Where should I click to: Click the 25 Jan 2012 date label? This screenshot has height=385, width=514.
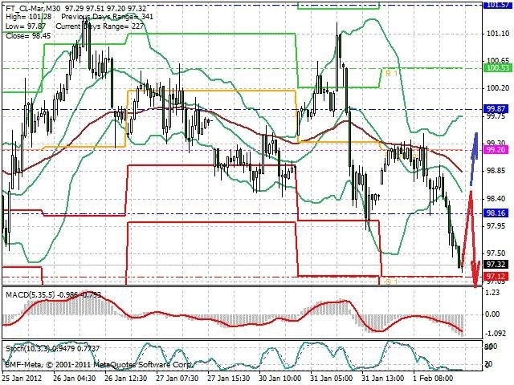[x=19, y=378]
